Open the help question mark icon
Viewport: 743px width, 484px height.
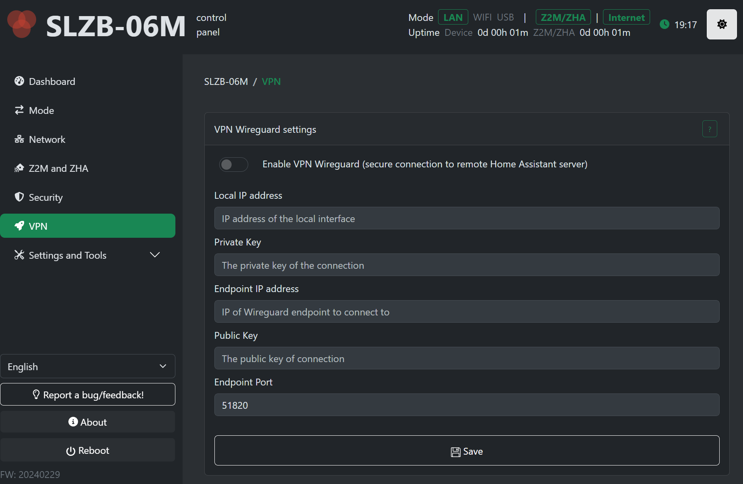[x=710, y=129]
